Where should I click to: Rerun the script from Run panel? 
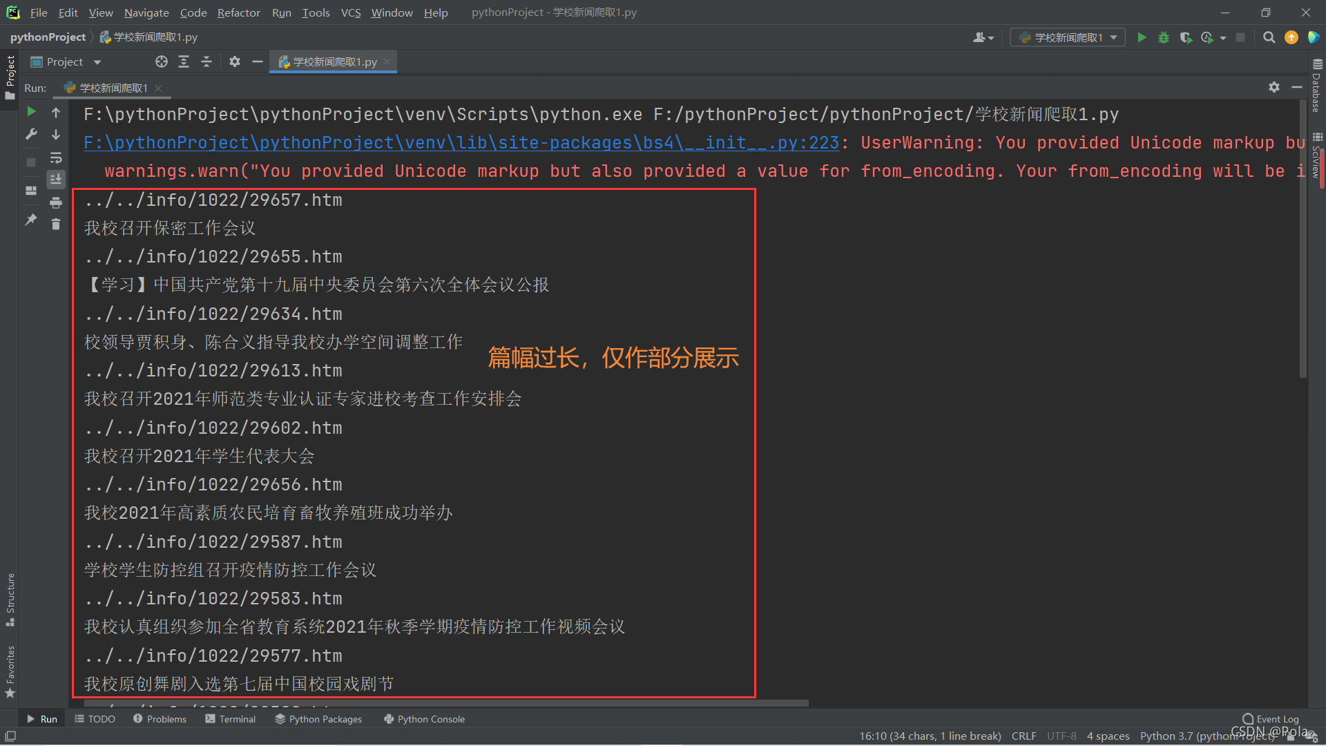coord(31,112)
